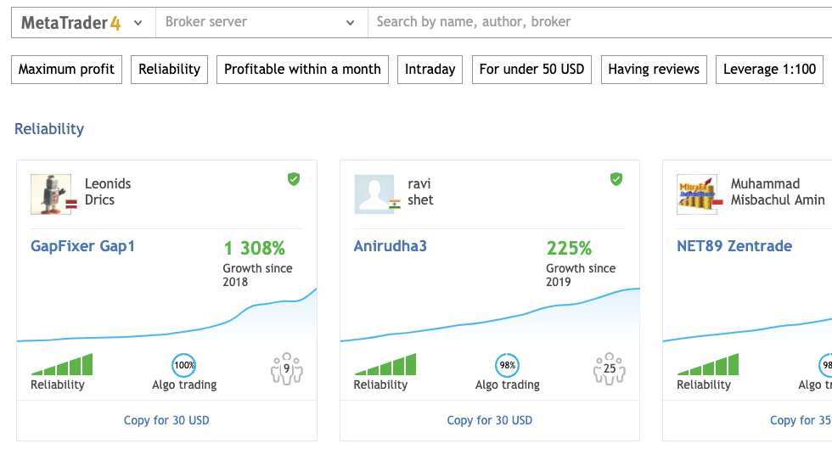Open the Reliability section heading link

(x=49, y=129)
